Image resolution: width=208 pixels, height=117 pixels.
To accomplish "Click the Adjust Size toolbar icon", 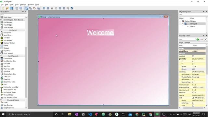I will 72,8.
